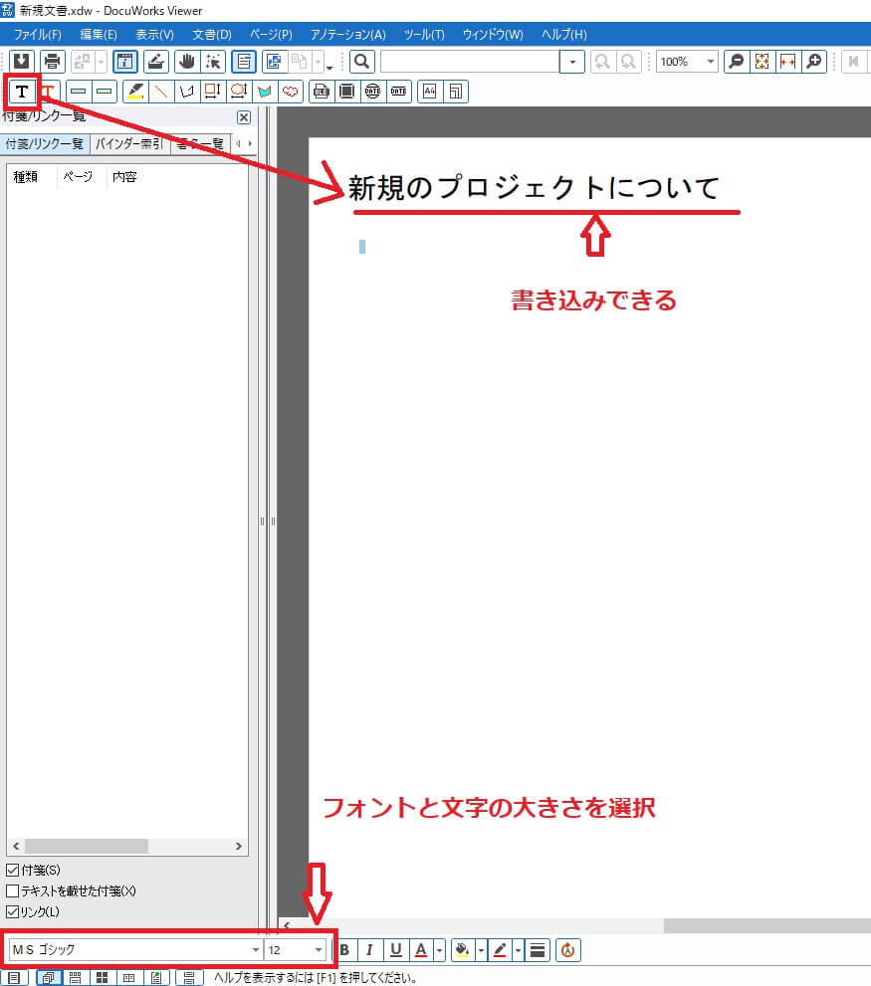The width and height of the screenshot is (871, 986).
Task: Click the zoom in magnifier button
Action: click(x=814, y=62)
